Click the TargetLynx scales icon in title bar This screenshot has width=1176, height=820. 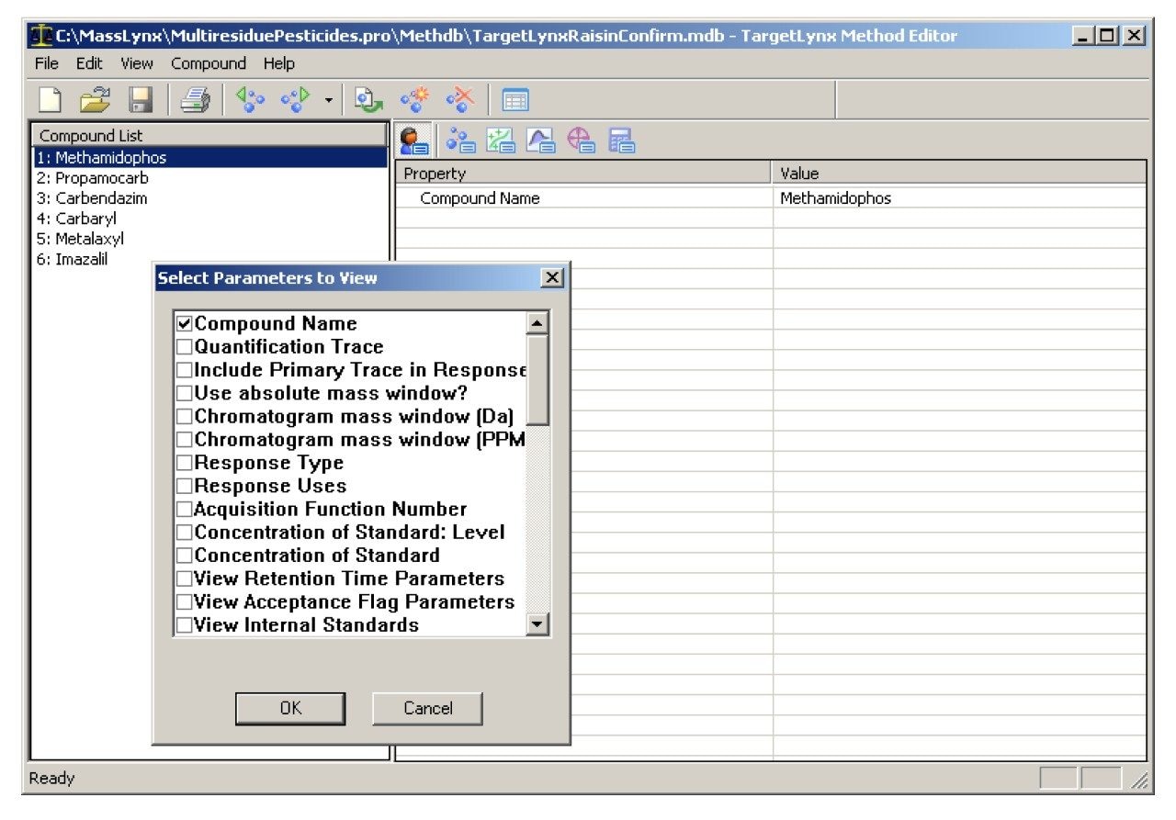(40, 36)
